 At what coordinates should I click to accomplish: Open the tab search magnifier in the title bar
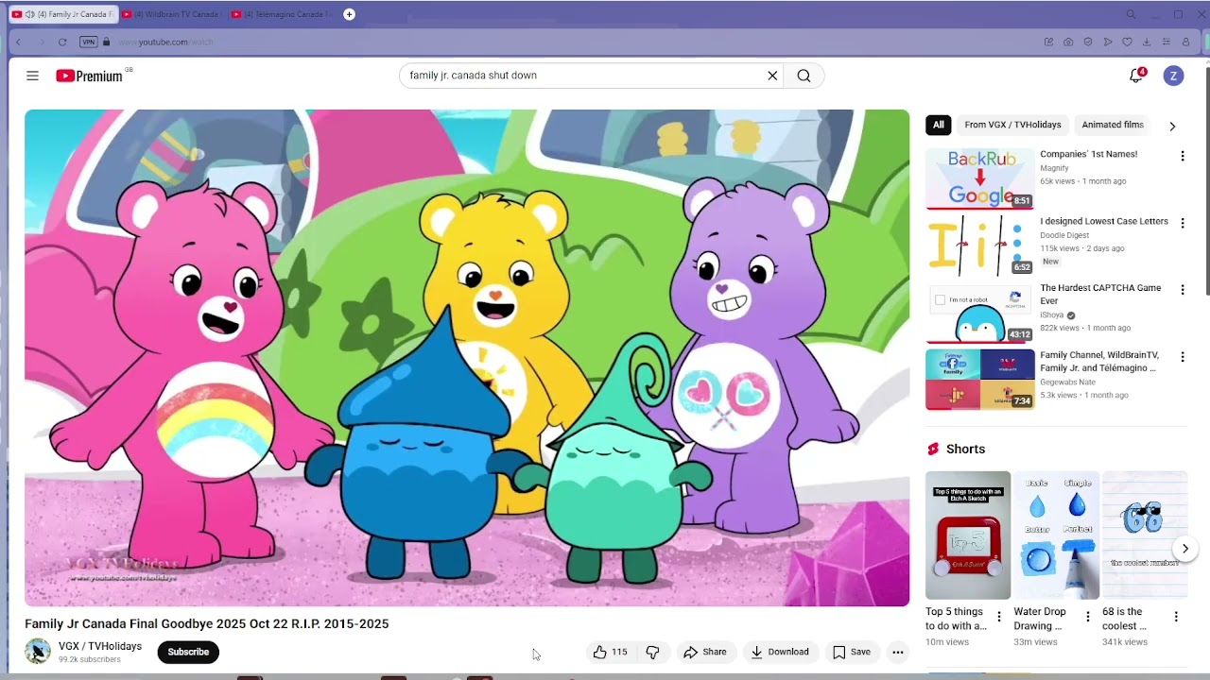click(x=1131, y=14)
